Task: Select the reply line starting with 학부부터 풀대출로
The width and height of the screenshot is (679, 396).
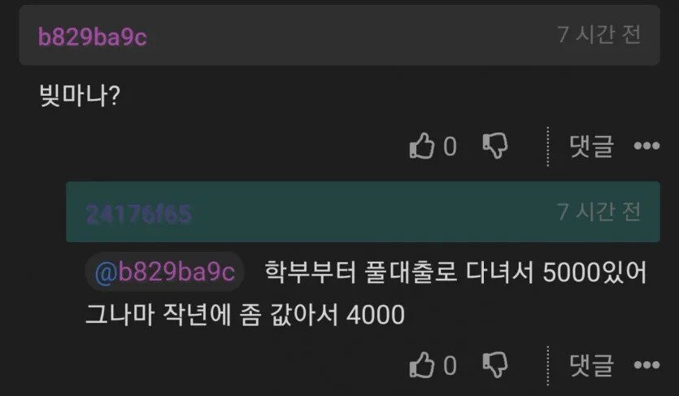Action: point(455,272)
